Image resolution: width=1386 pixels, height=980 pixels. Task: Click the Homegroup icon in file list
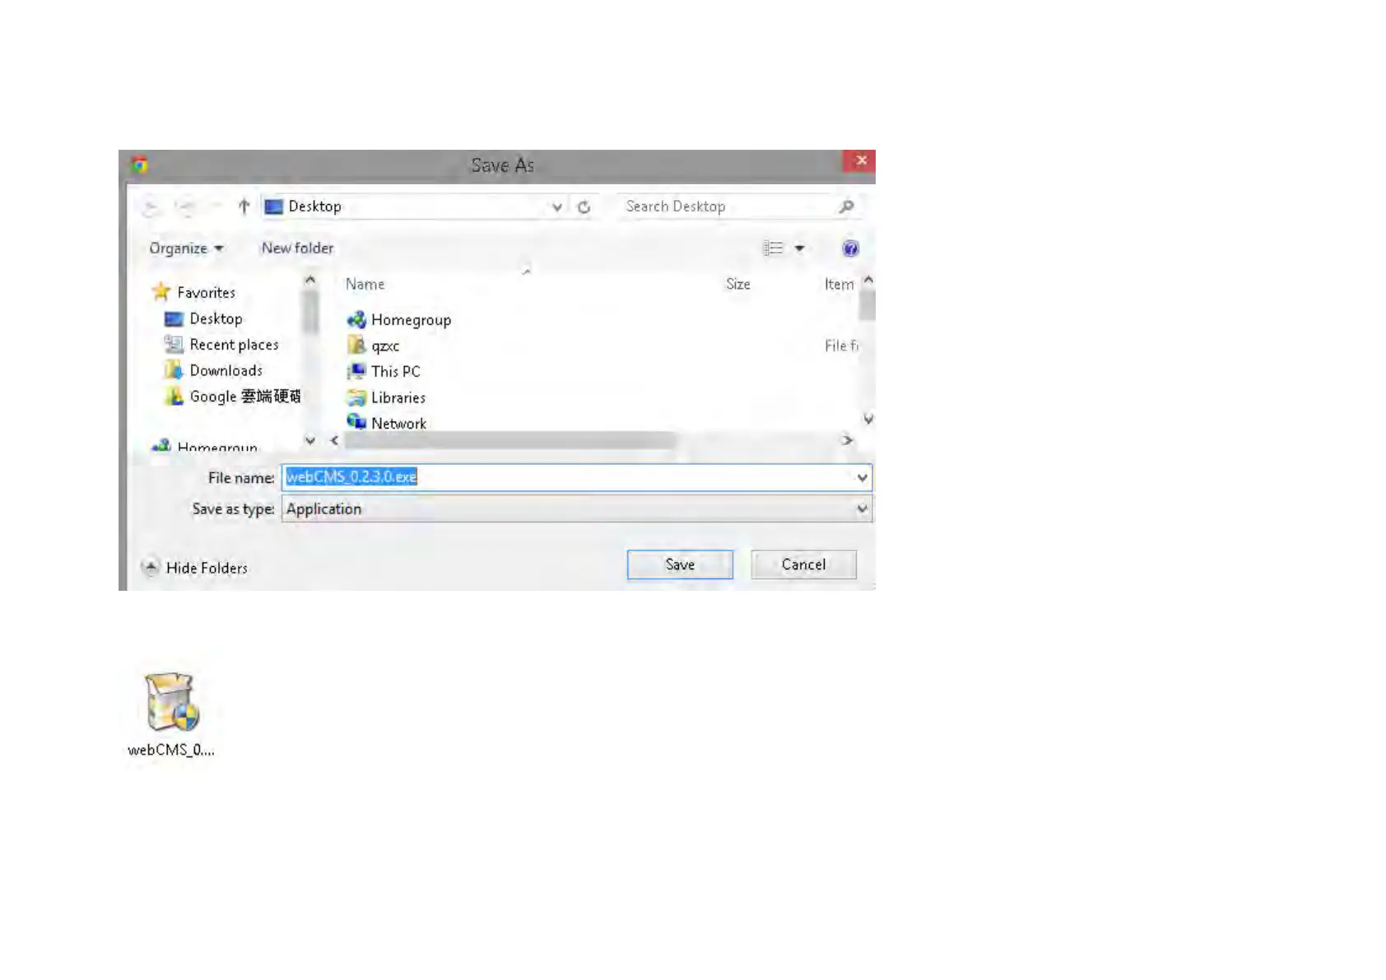click(356, 319)
